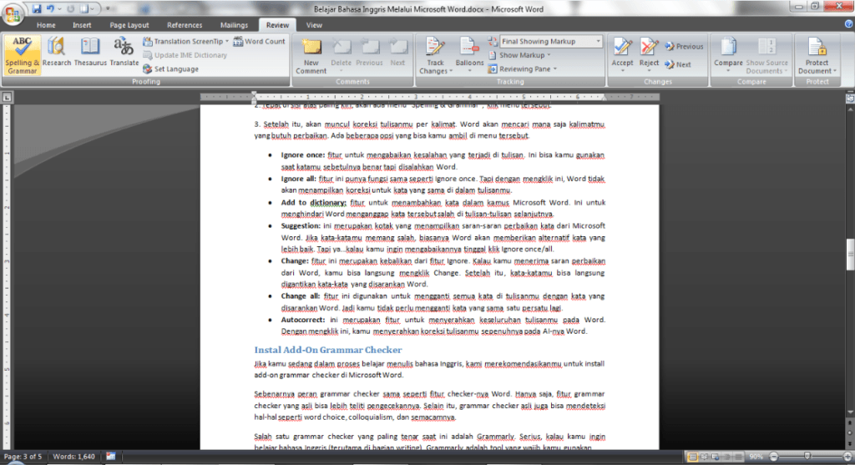Open the Mailings tab
The height and width of the screenshot is (465, 855).
[x=234, y=25]
